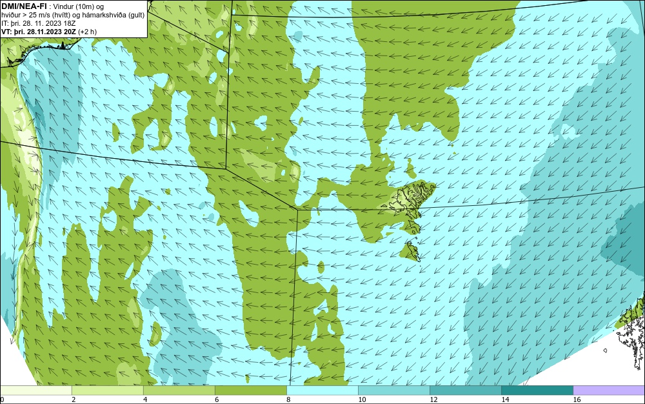Click the 4-6 m/s legend color swatch

[179, 390]
